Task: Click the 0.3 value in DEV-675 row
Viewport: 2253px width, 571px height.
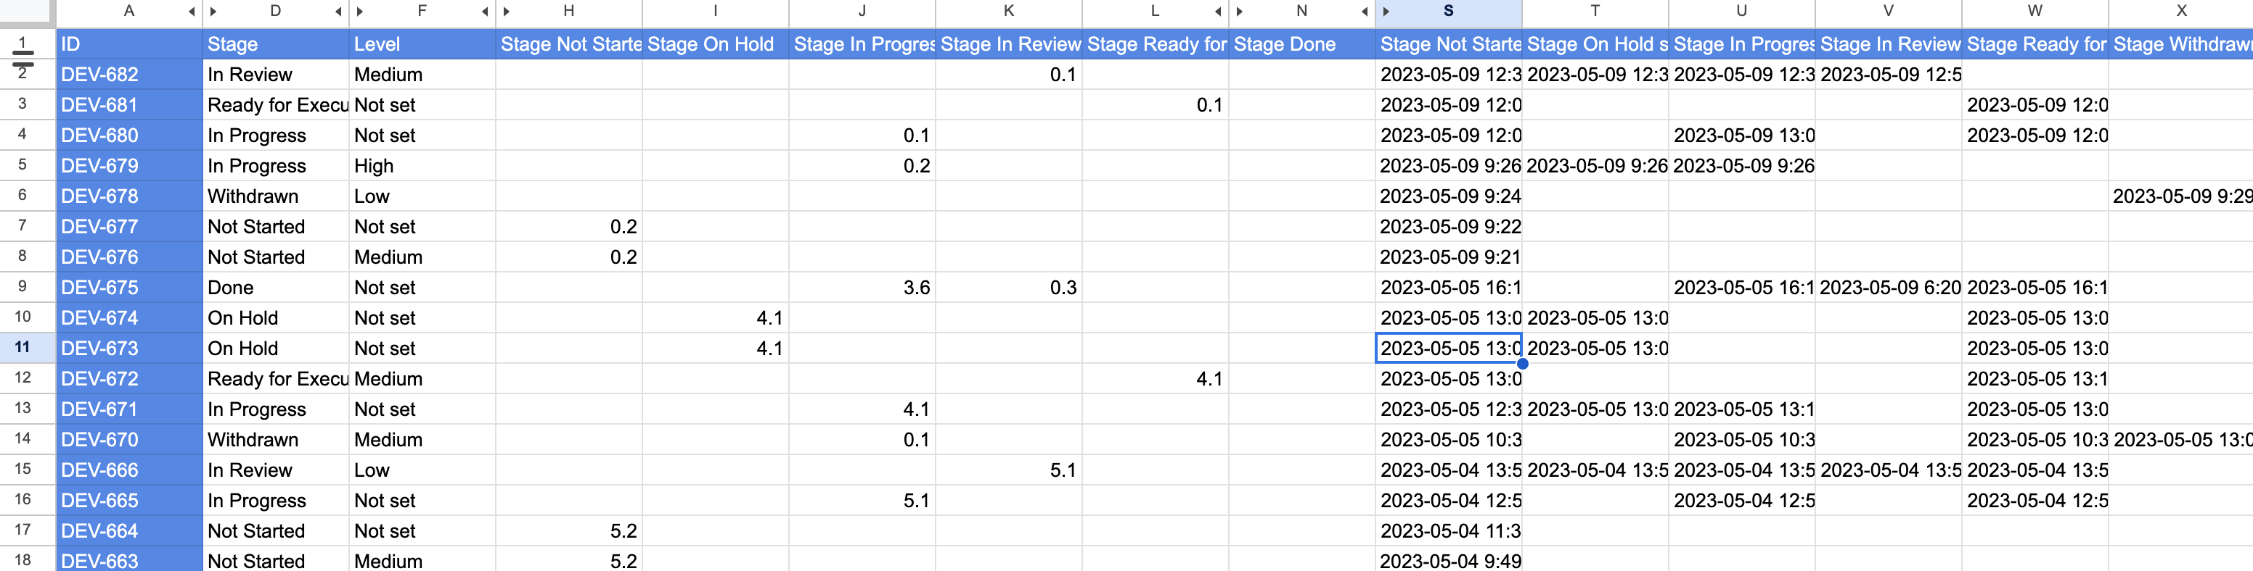Action: click(1008, 287)
